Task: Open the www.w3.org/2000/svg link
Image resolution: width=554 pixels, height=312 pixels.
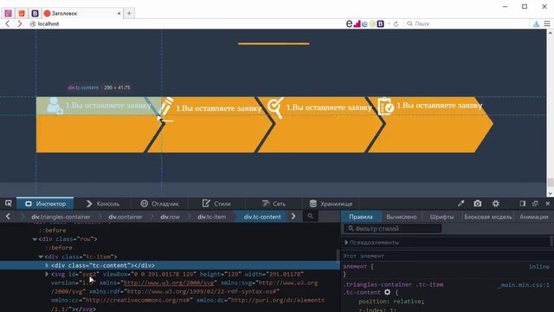Action: 169,283
